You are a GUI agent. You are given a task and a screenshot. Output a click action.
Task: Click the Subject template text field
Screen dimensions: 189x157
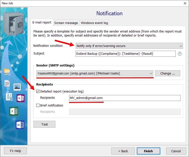point(126,54)
